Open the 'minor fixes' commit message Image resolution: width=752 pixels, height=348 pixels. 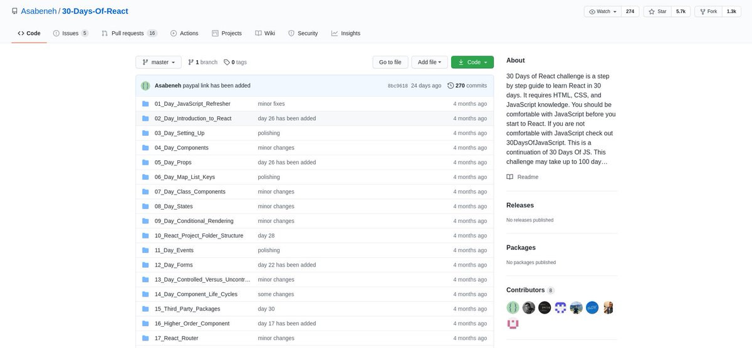click(271, 104)
